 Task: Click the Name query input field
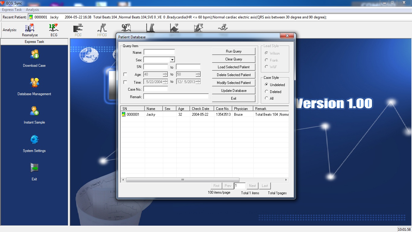point(159,52)
